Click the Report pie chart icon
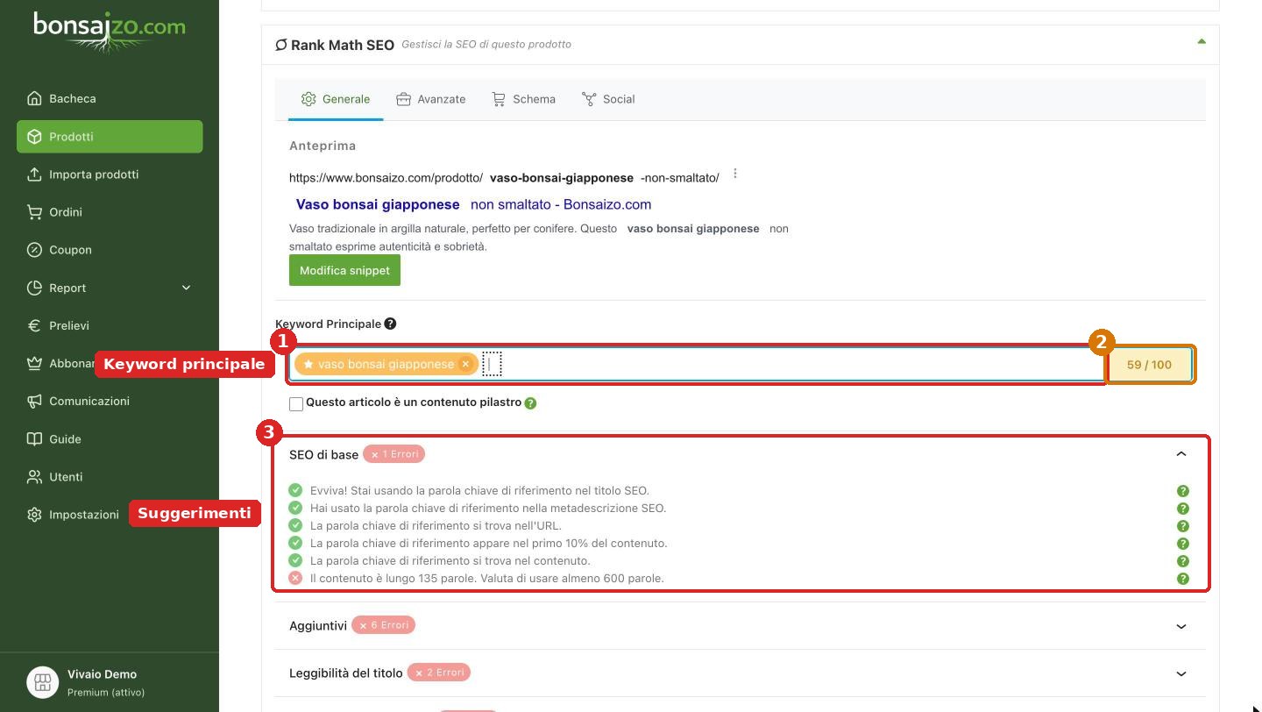The width and height of the screenshot is (1262, 712). point(34,288)
